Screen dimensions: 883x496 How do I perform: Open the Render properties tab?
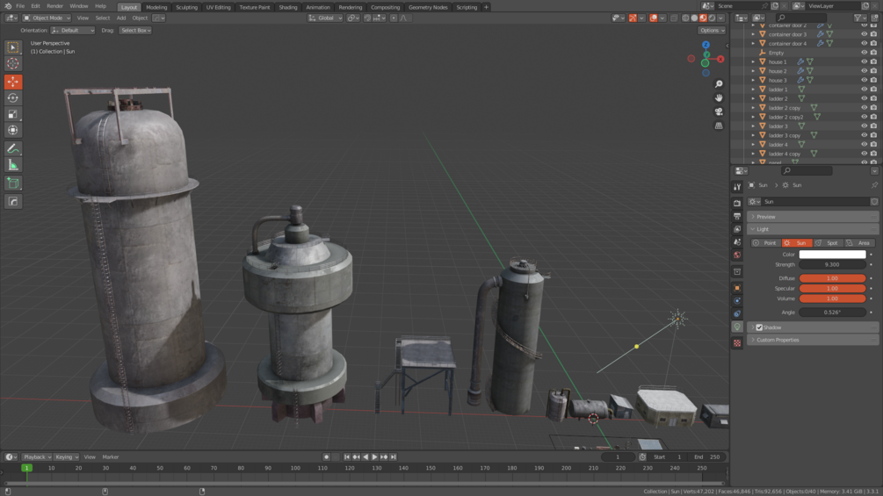[x=737, y=203]
